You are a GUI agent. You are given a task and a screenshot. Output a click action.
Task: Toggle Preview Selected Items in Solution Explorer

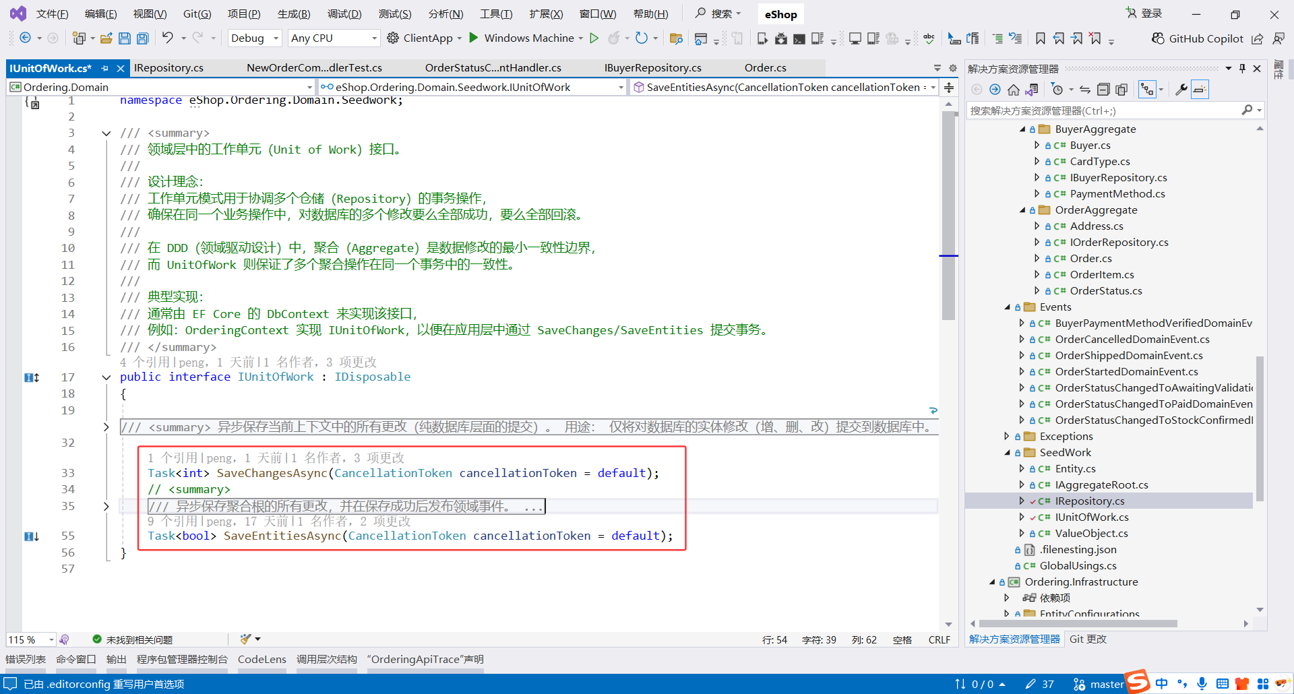(x=1199, y=88)
